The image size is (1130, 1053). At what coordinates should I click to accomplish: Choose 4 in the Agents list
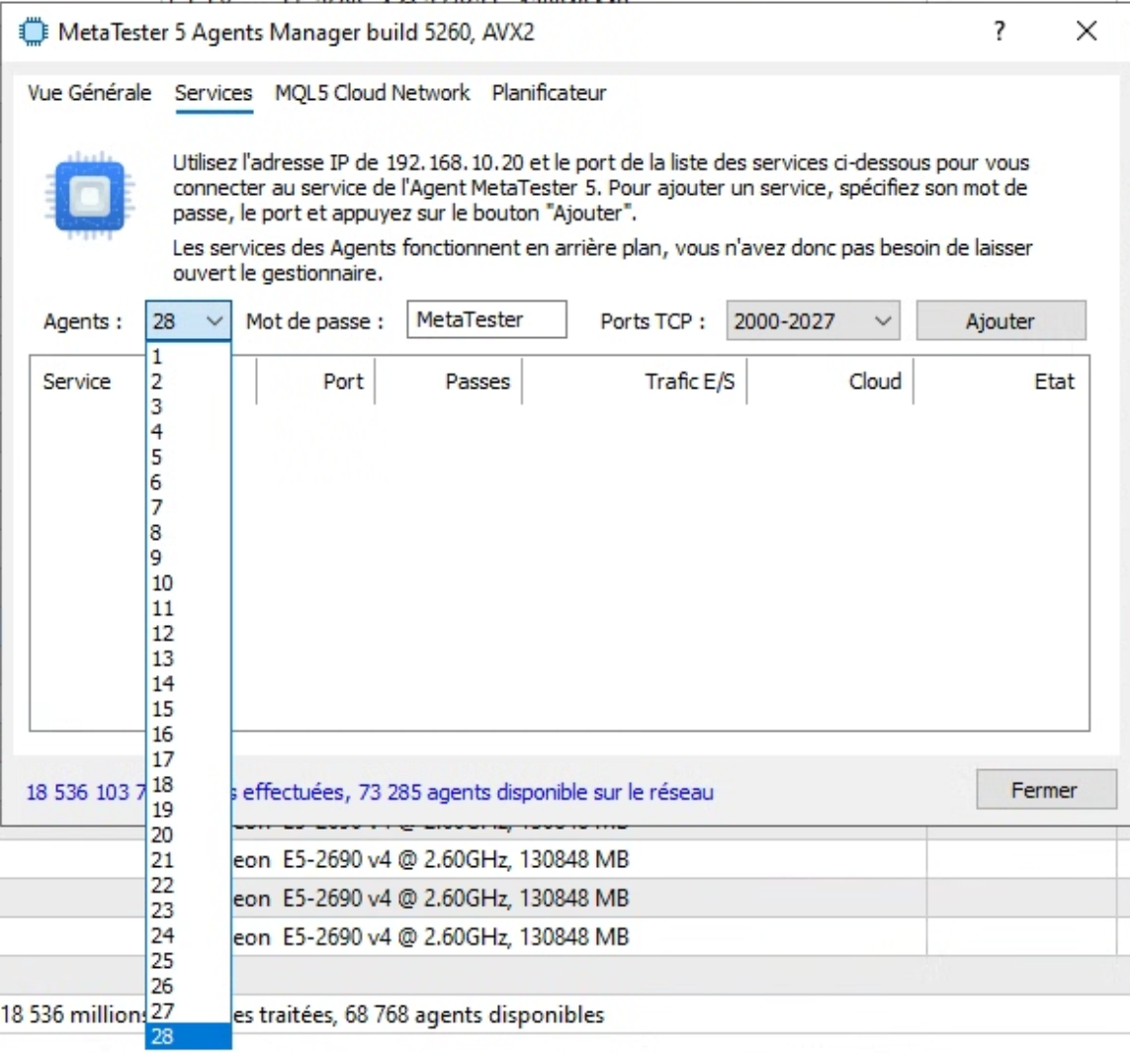[188, 432]
